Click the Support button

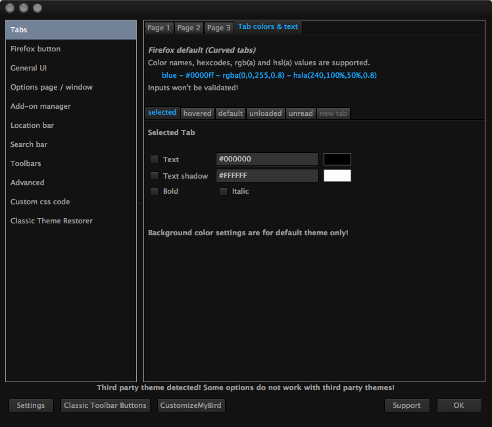406,406
